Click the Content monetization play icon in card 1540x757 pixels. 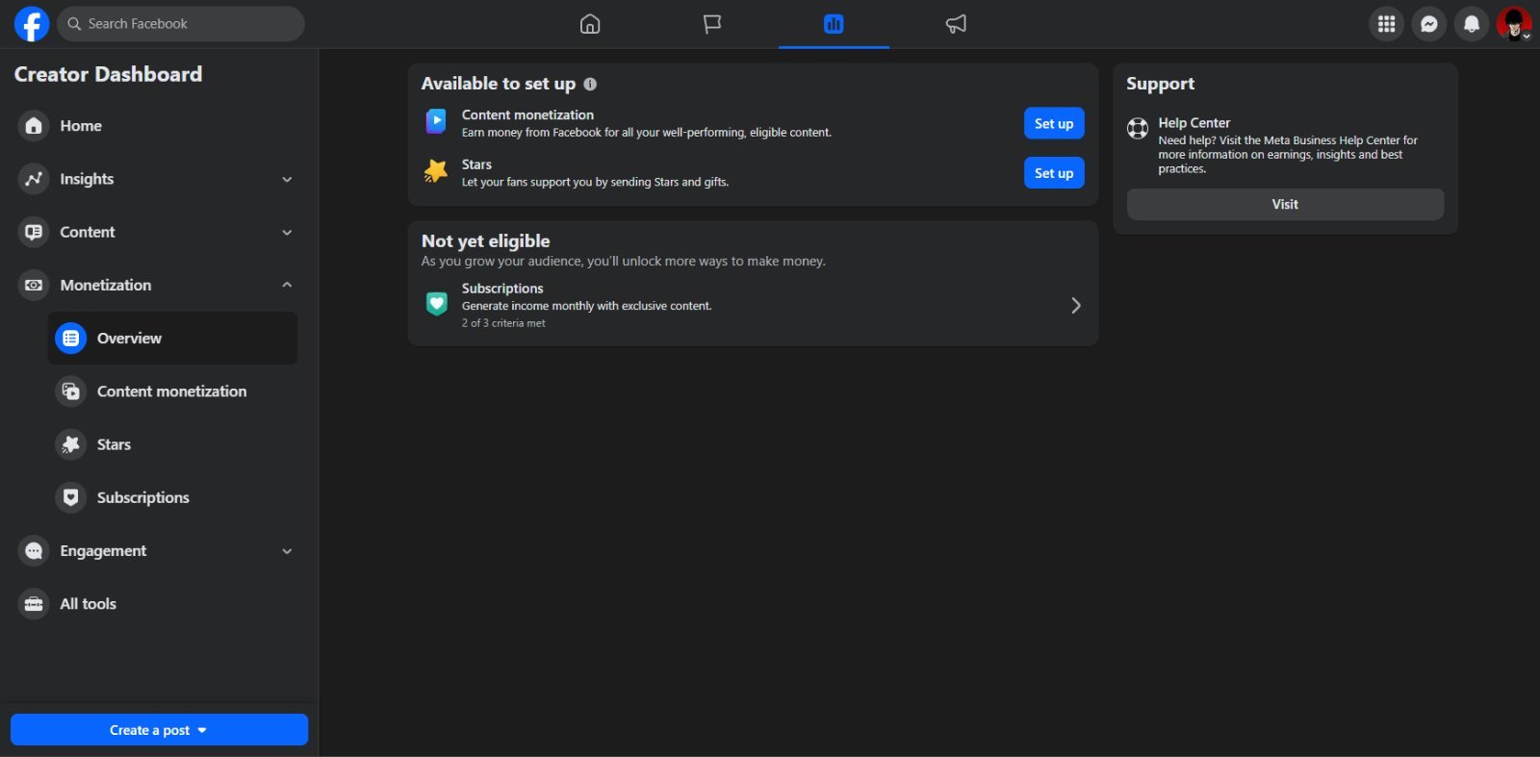pyautogui.click(x=436, y=121)
